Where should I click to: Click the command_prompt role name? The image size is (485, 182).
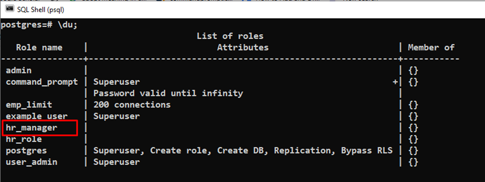[42, 82]
